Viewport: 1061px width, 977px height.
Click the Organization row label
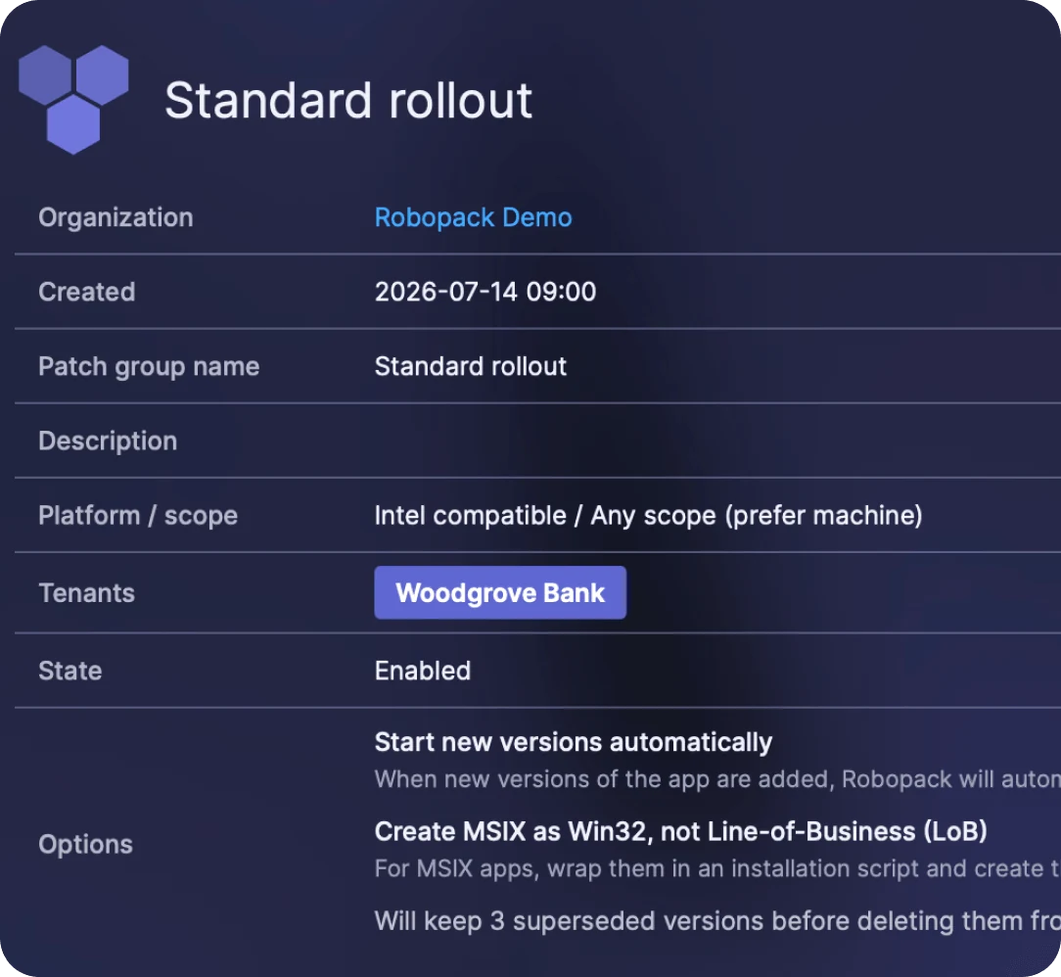(x=115, y=218)
